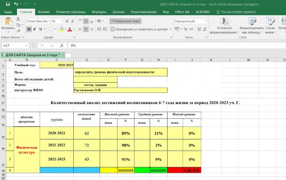
Task: Toggle the Перенести текст wrap option
Action: point(126,21)
